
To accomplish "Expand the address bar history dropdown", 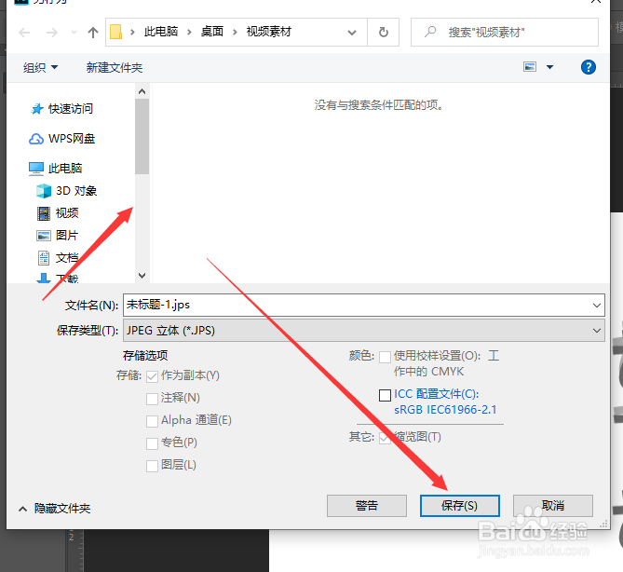I will (x=352, y=33).
